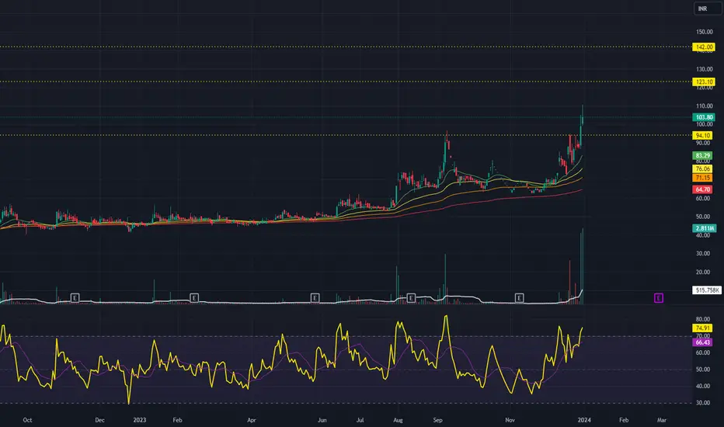Click the Jun label on the time axis
The height and width of the screenshot is (427, 724).
(x=322, y=420)
